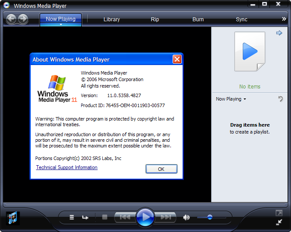
Task: Go back with the Back arrow button
Action: (12, 19)
